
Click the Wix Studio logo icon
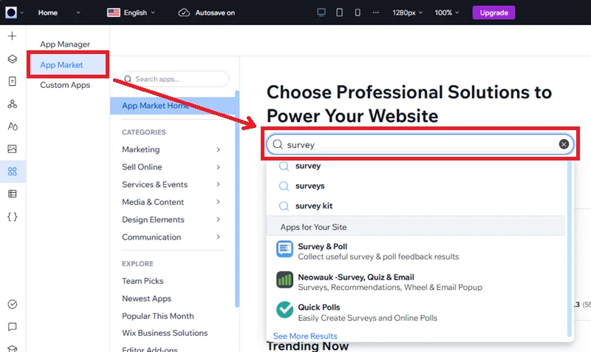[11, 13]
